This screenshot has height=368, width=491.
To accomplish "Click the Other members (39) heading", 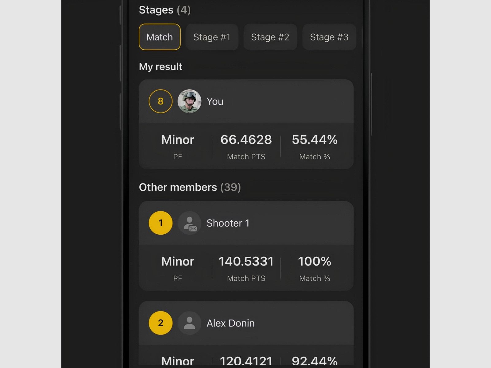I will coord(190,187).
